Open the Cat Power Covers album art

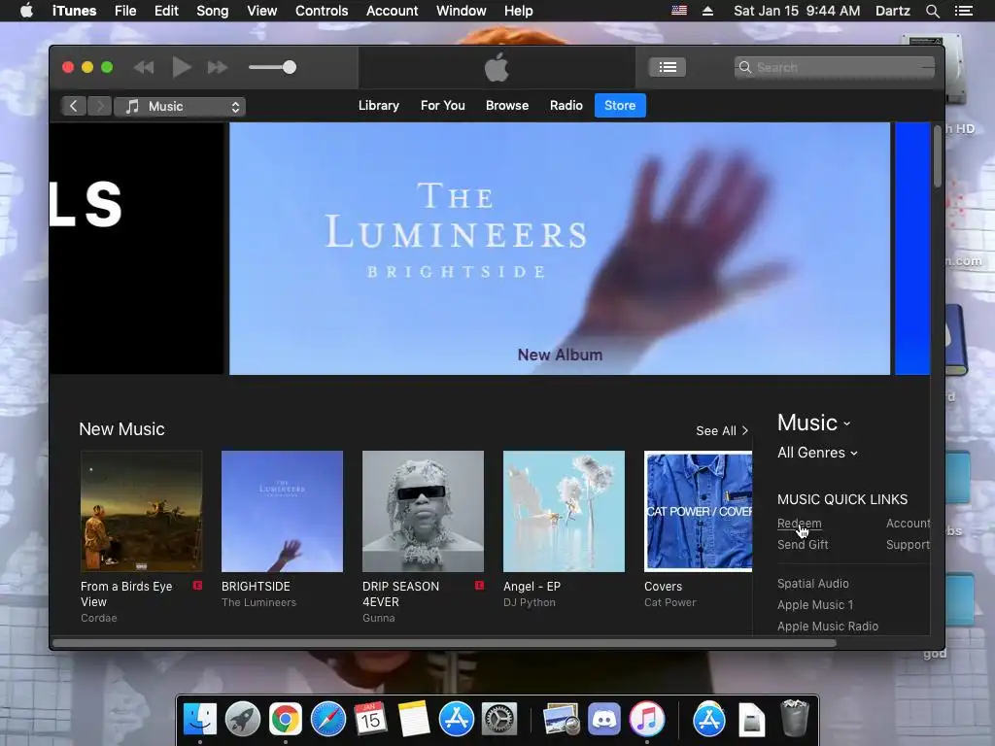click(698, 511)
